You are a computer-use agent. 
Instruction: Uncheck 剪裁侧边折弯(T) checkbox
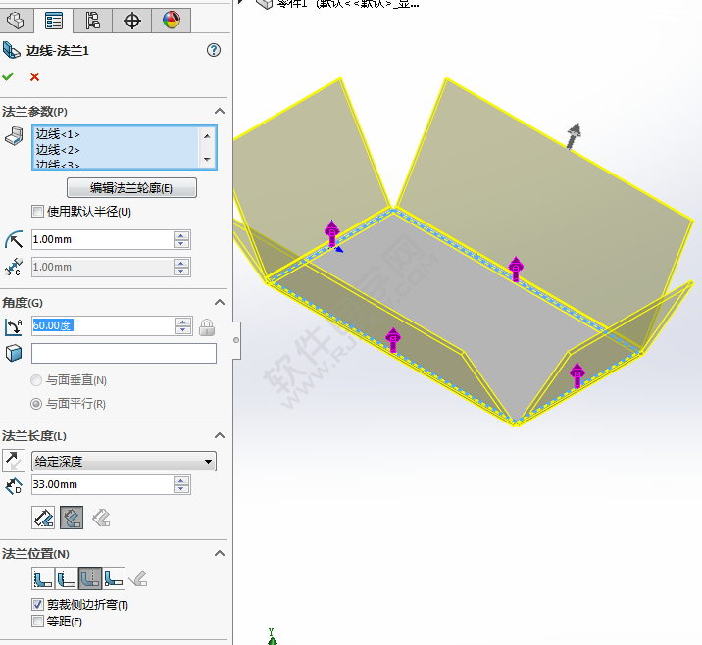click(x=37, y=604)
